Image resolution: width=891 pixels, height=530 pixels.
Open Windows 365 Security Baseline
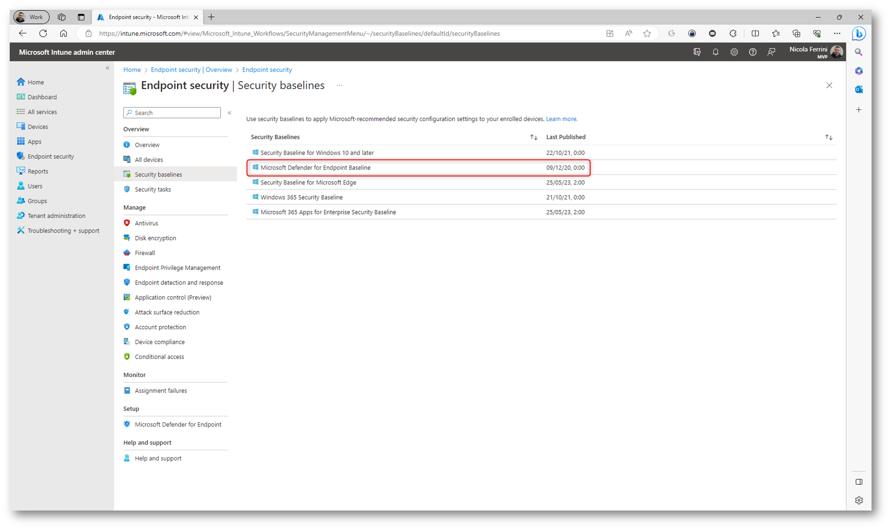click(x=301, y=197)
